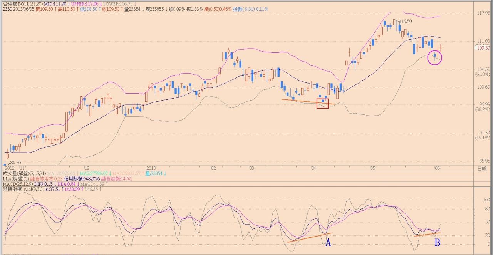Click the blue letter A marker
The width and height of the screenshot is (493, 255).
329,243
